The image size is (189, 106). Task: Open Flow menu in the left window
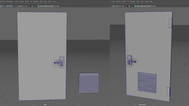coord(45,1)
